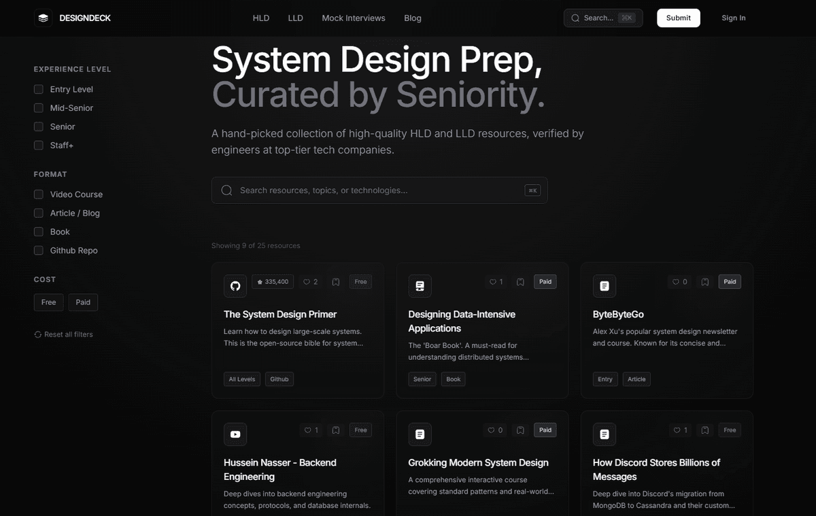816x516 pixels.
Task: Bookmark The System Design Primer card
Action: pyautogui.click(x=336, y=281)
